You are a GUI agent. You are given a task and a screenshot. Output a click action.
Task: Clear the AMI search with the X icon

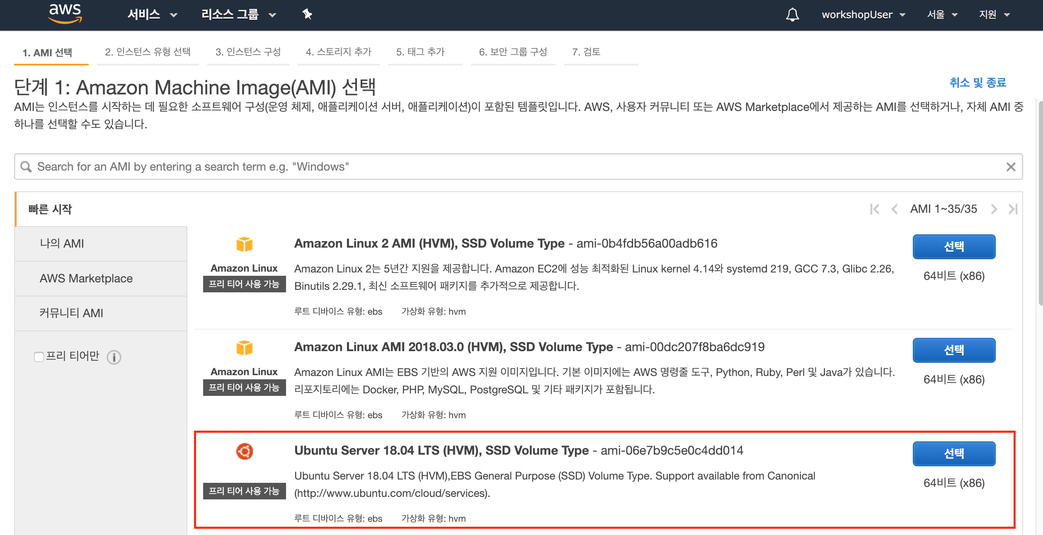(x=1011, y=166)
